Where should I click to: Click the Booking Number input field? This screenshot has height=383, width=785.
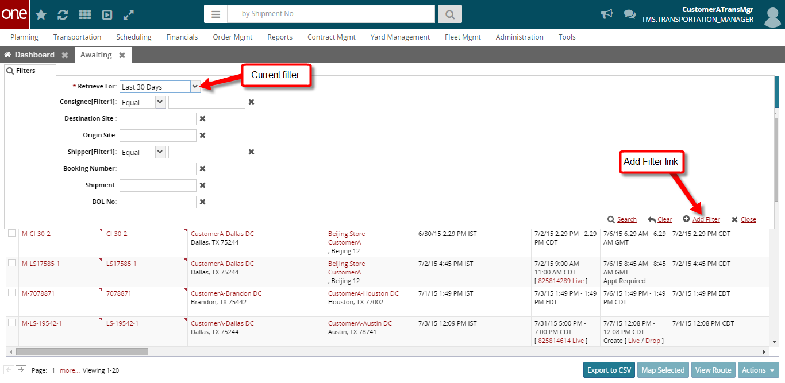tap(158, 169)
